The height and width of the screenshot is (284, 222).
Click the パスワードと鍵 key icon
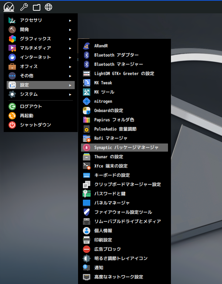pyautogui.click(x=87, y=194)
